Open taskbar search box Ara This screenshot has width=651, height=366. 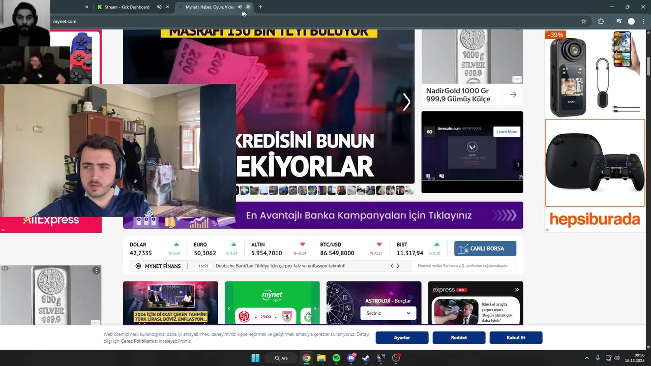[x=281, y=358]
